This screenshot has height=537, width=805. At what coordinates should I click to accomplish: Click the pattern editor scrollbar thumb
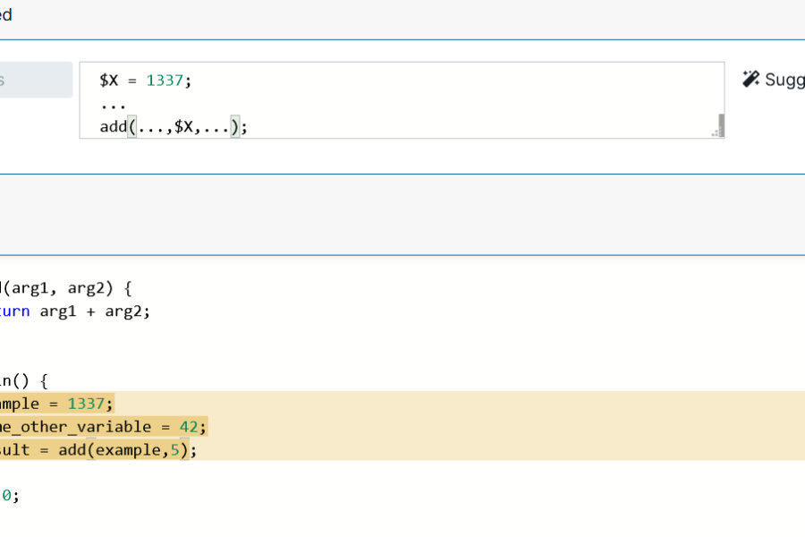(x=721, y=125)
